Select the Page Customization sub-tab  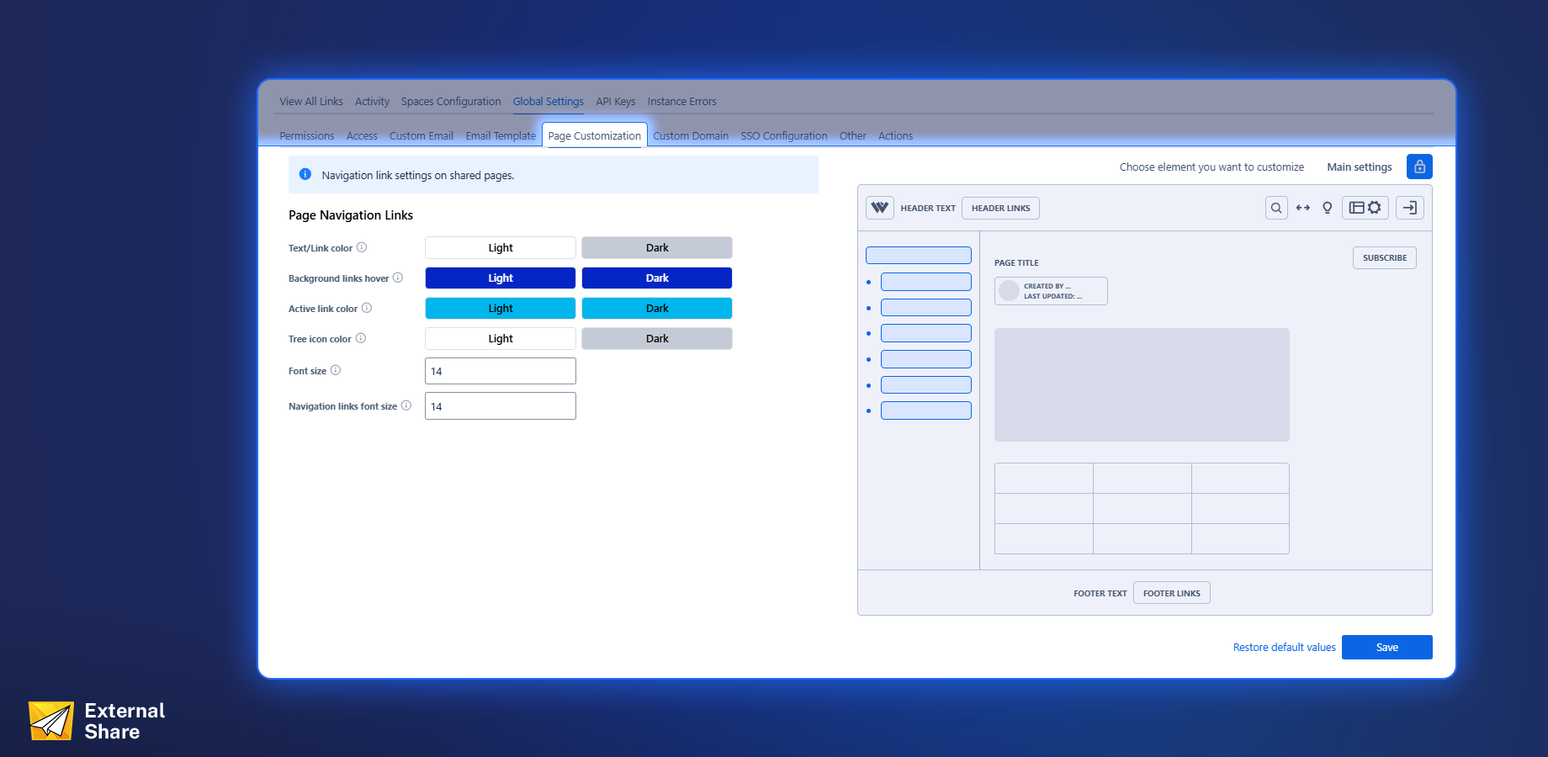(595, 135)
